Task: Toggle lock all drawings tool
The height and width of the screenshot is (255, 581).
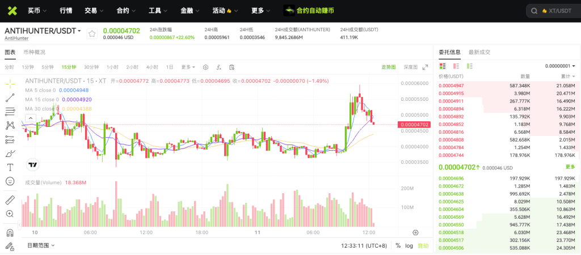Action: [10, 246]
